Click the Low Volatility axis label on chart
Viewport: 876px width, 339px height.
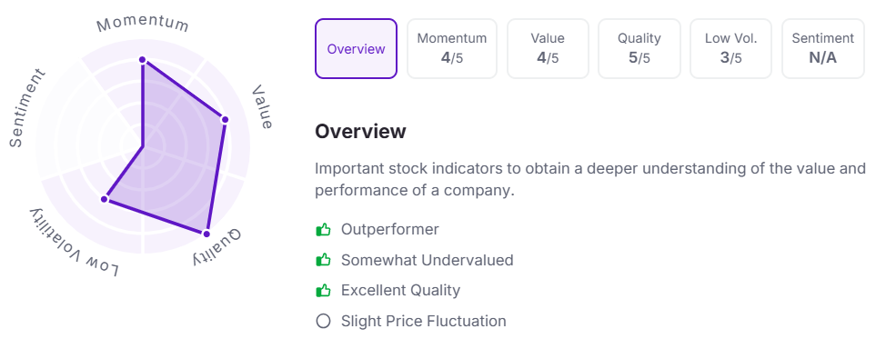click(75, 242)
